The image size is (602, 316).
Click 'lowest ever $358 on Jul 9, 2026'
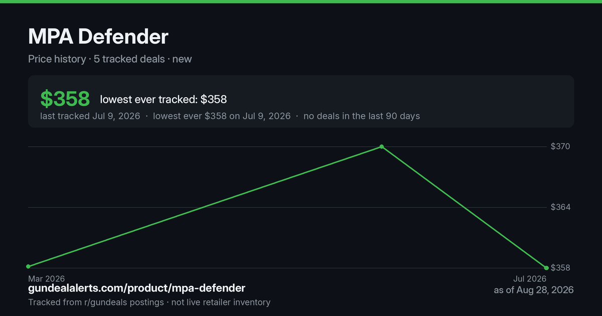(222, 116)
